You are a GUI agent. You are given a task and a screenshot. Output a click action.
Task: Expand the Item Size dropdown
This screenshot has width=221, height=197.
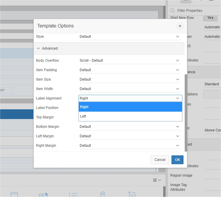(130, 79)
